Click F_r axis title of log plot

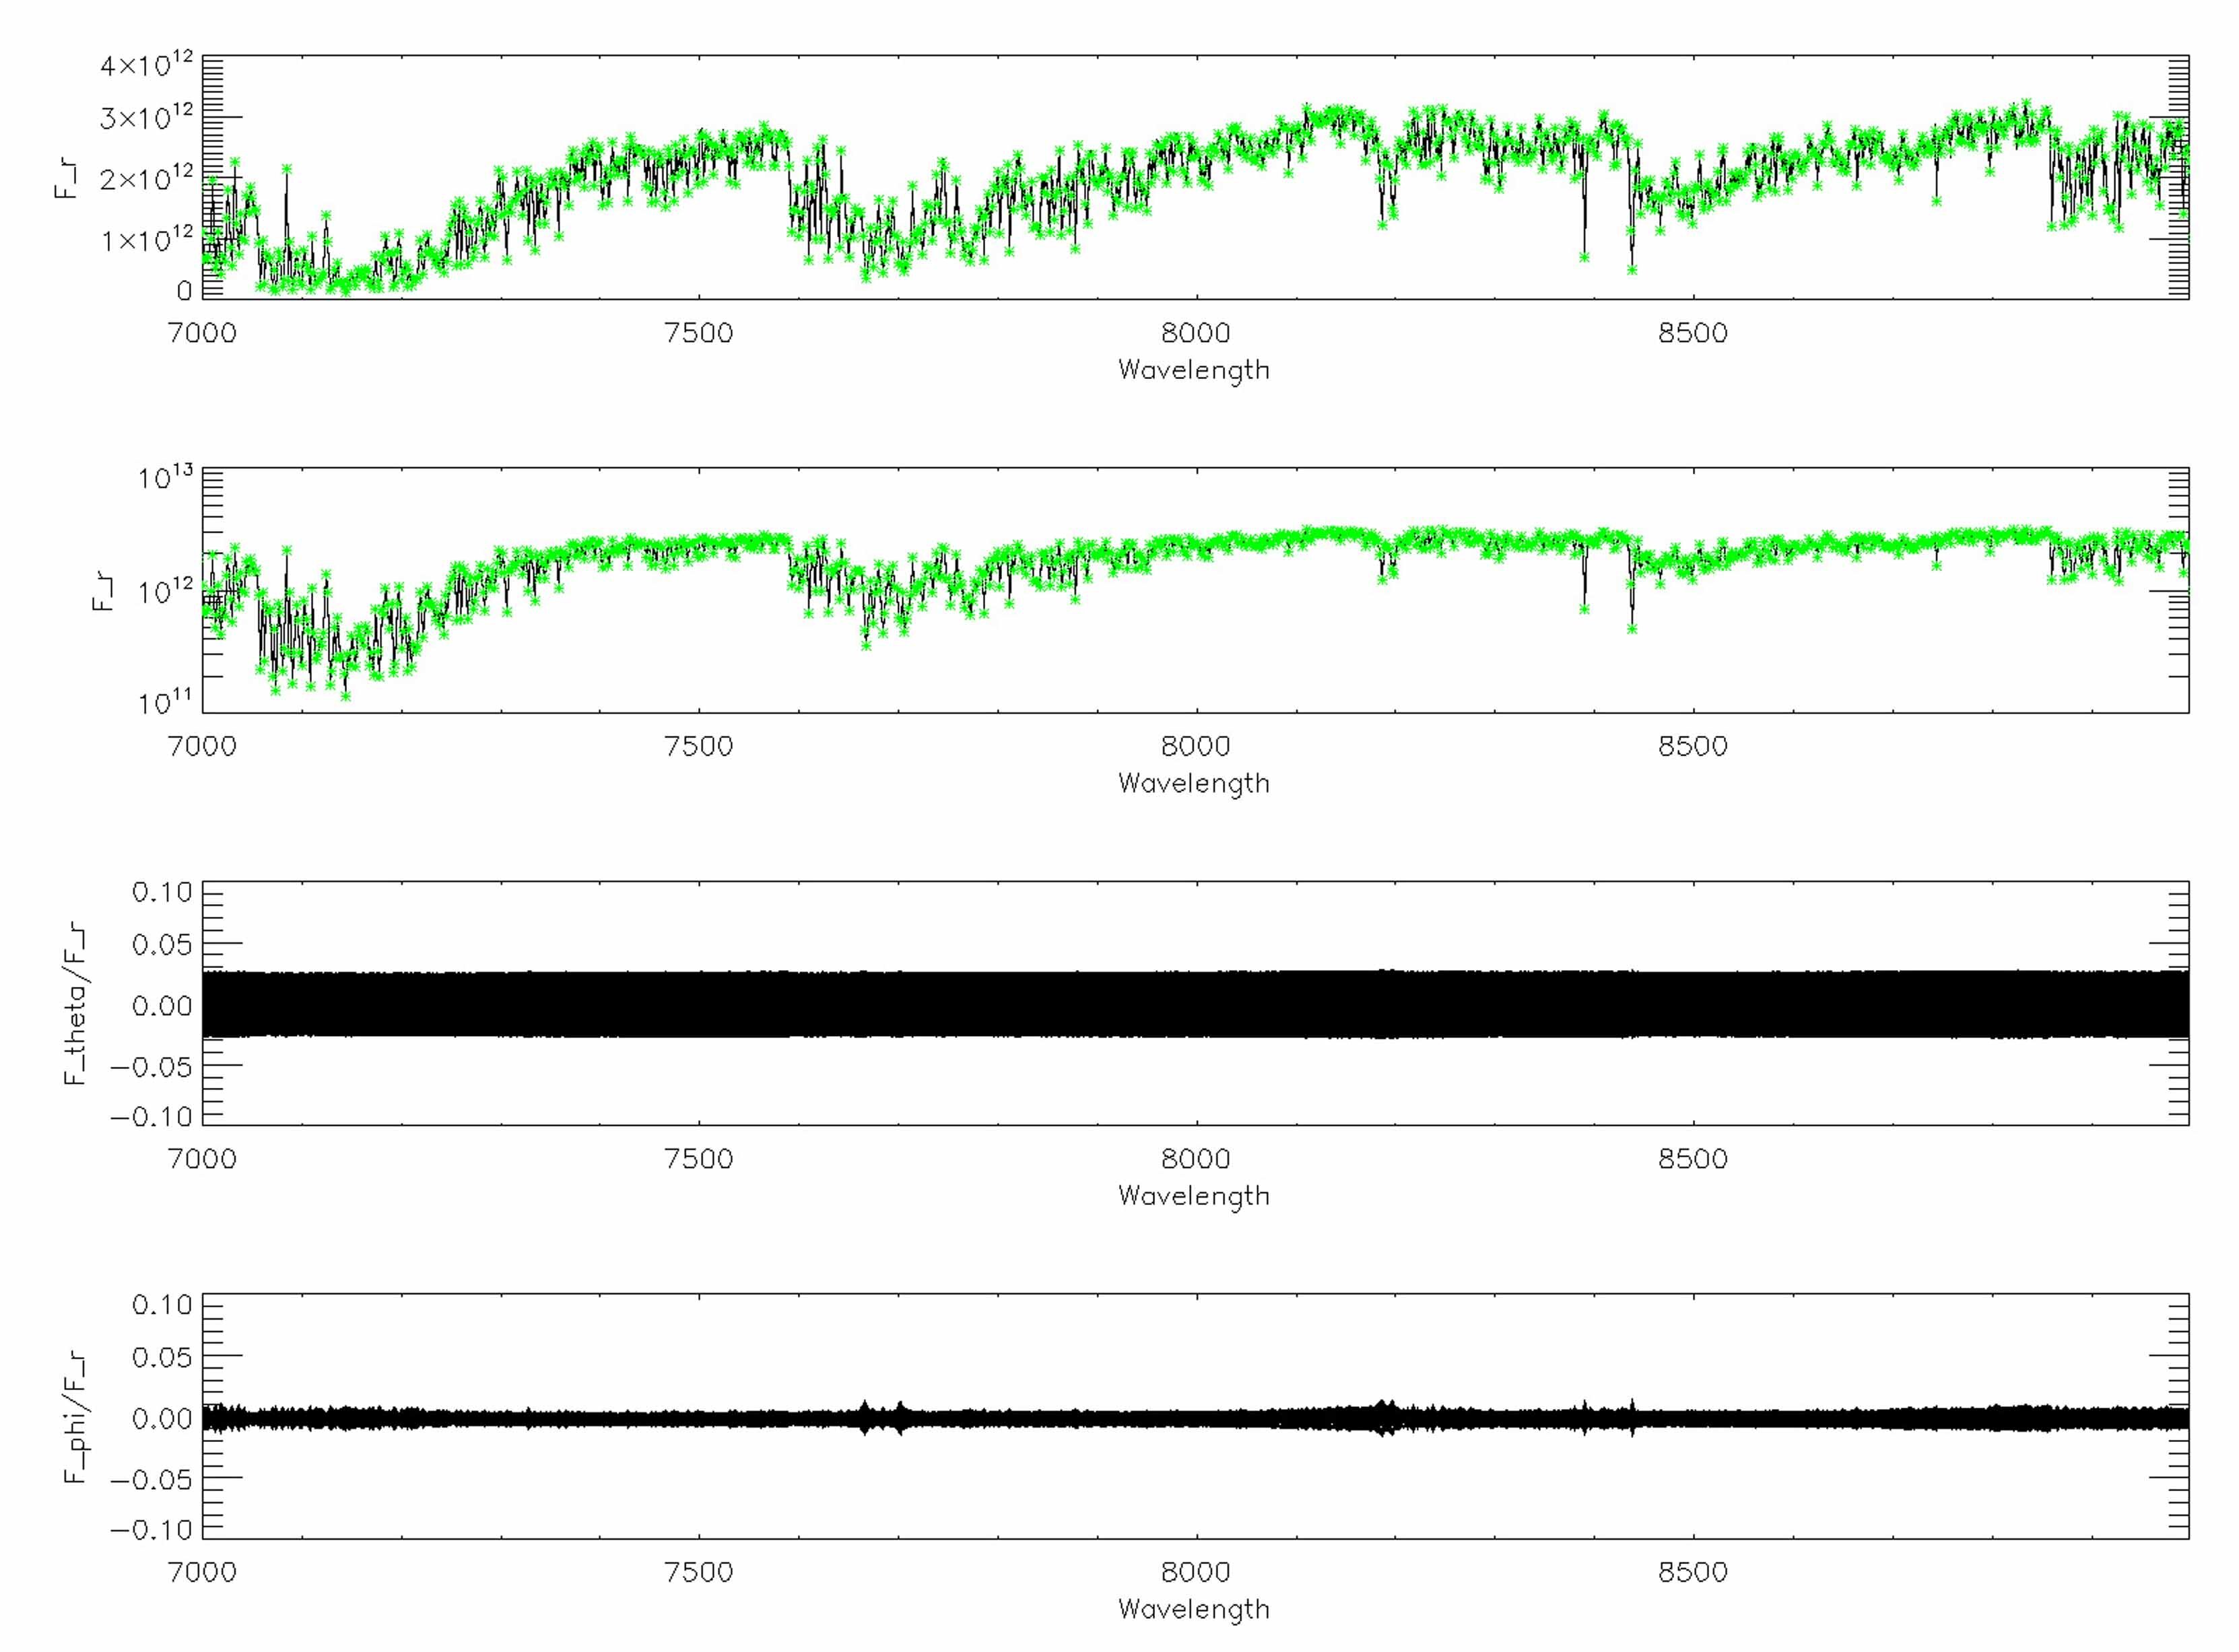pyautogui.click(x=104, y=591)
